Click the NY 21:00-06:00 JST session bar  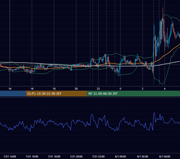click(133, 94)
